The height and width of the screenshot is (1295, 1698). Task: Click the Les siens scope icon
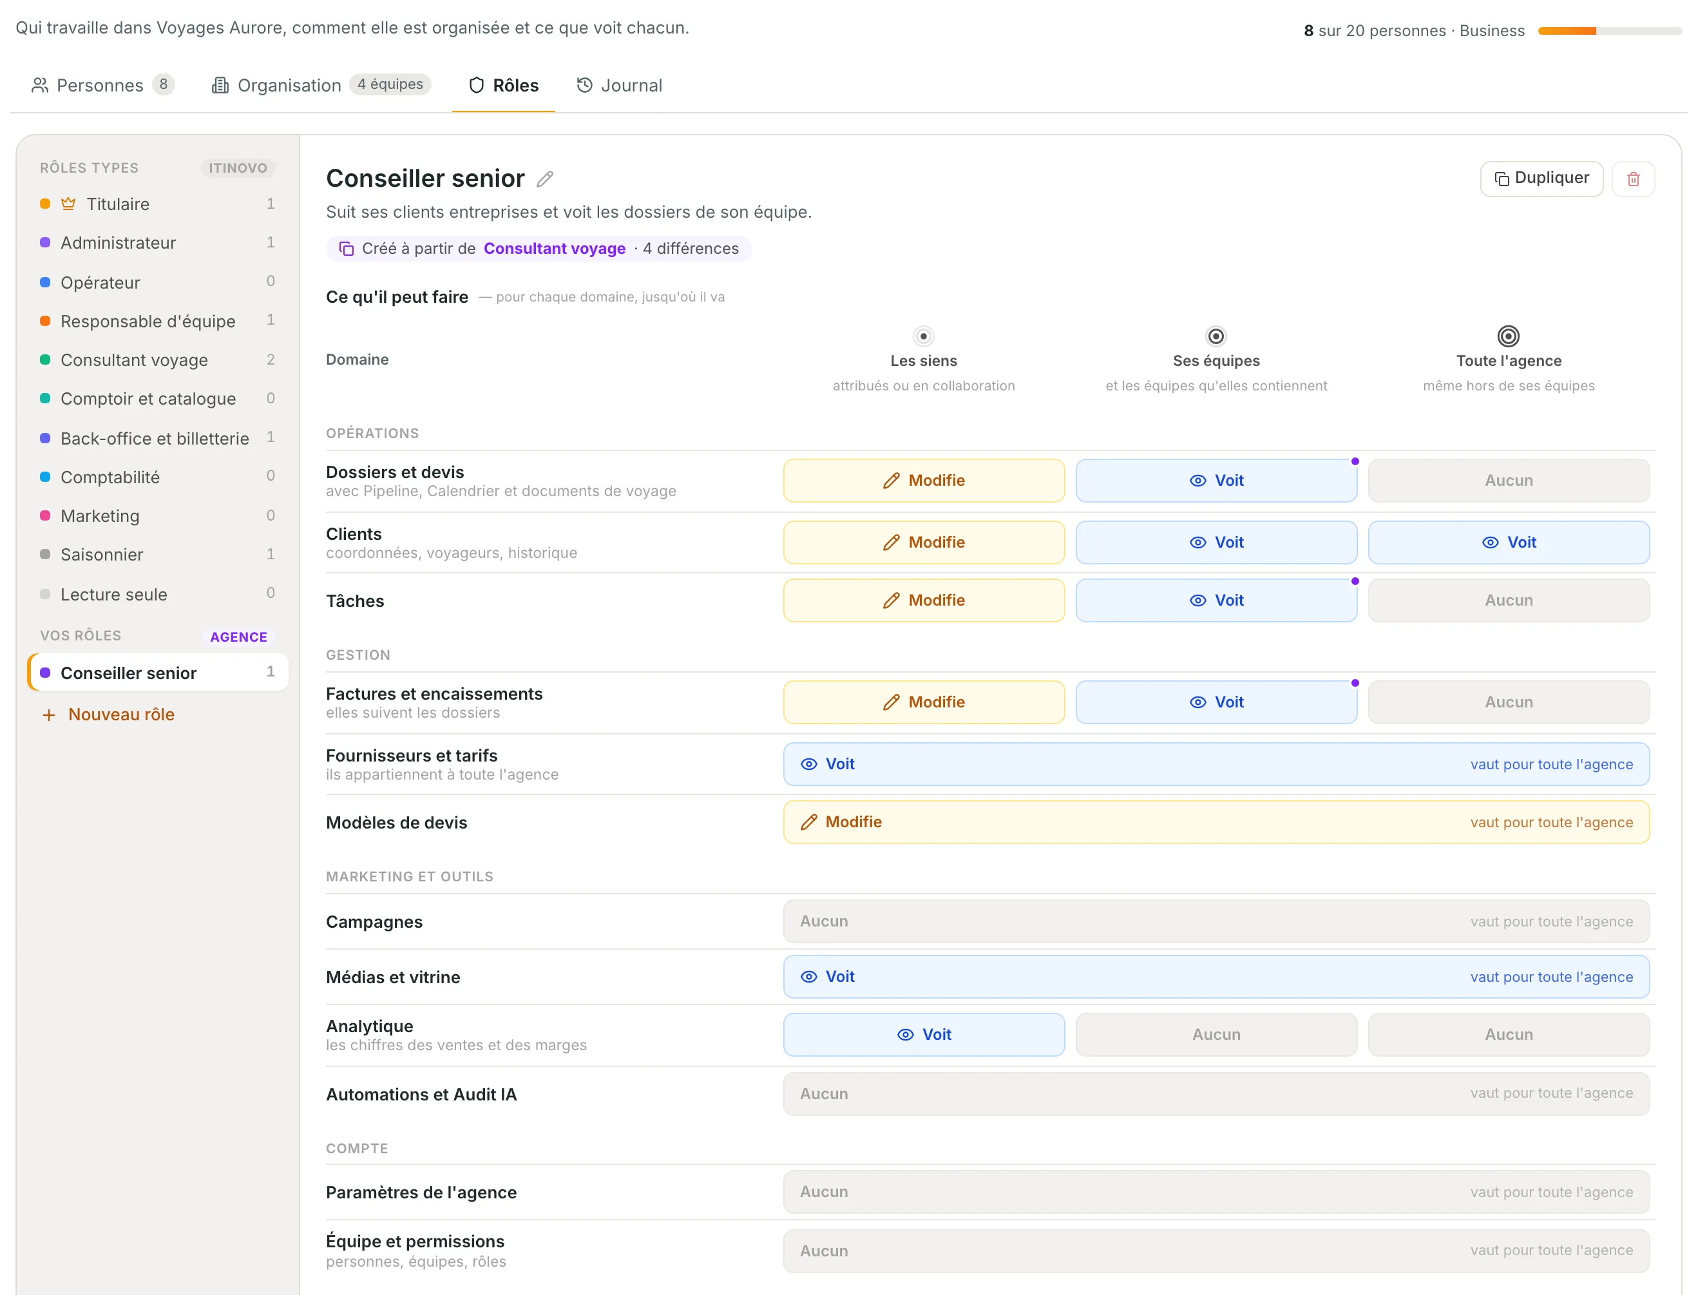[x=923, y=336]
